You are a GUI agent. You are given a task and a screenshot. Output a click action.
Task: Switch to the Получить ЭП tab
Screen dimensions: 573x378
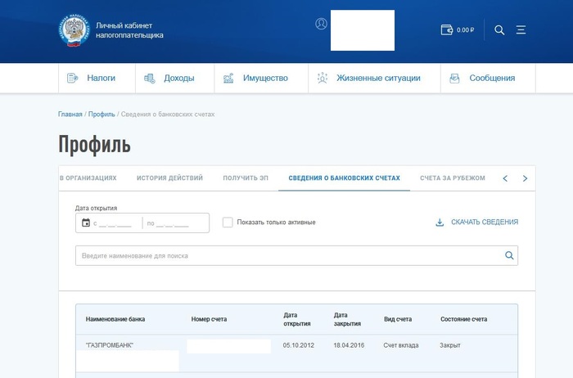(246, 178)
